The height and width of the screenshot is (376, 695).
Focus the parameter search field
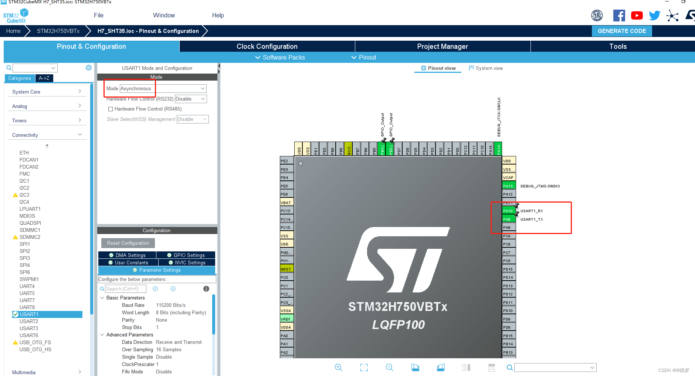(x=126, y=289)
